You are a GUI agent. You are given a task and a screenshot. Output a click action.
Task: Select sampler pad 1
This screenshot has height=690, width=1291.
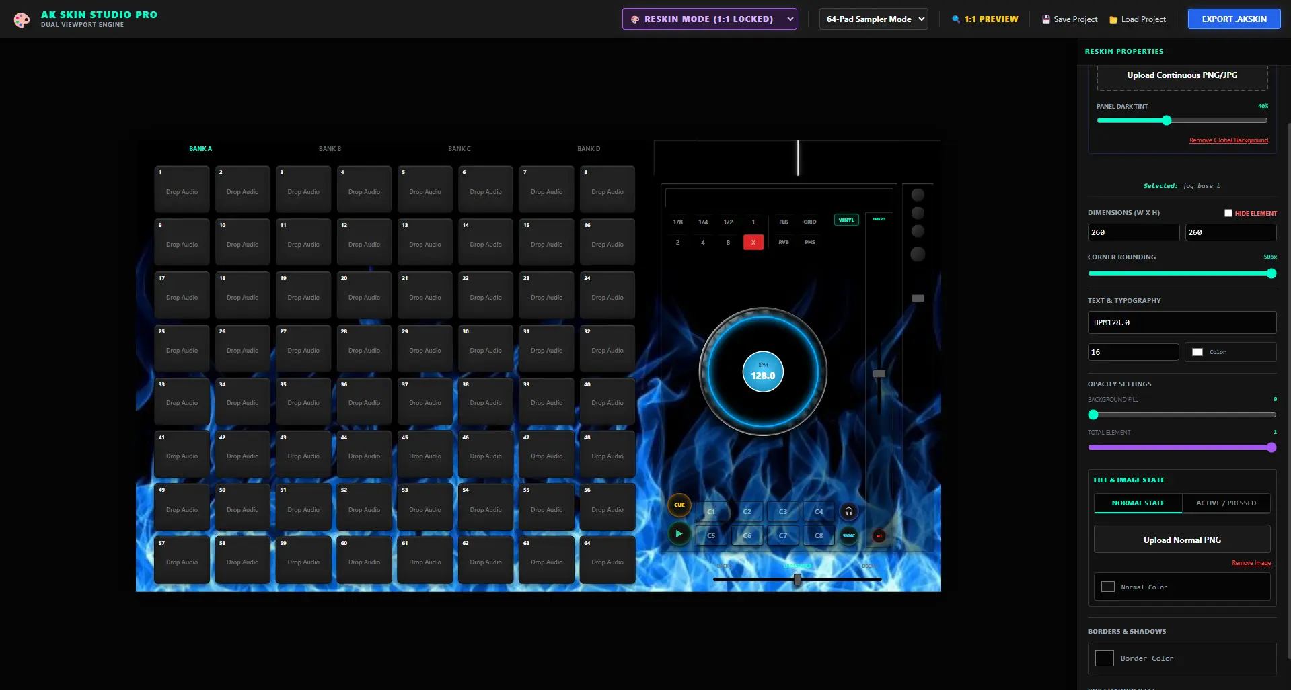click(182, 189)
